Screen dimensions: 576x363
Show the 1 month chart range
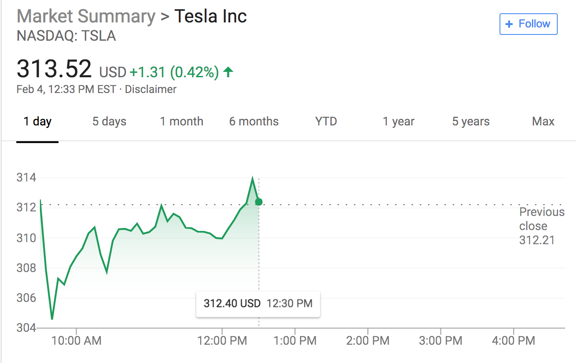click(182, 121)
